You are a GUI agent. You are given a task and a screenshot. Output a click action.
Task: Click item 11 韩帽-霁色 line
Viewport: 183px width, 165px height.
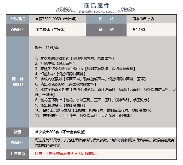tap(85, 115)
